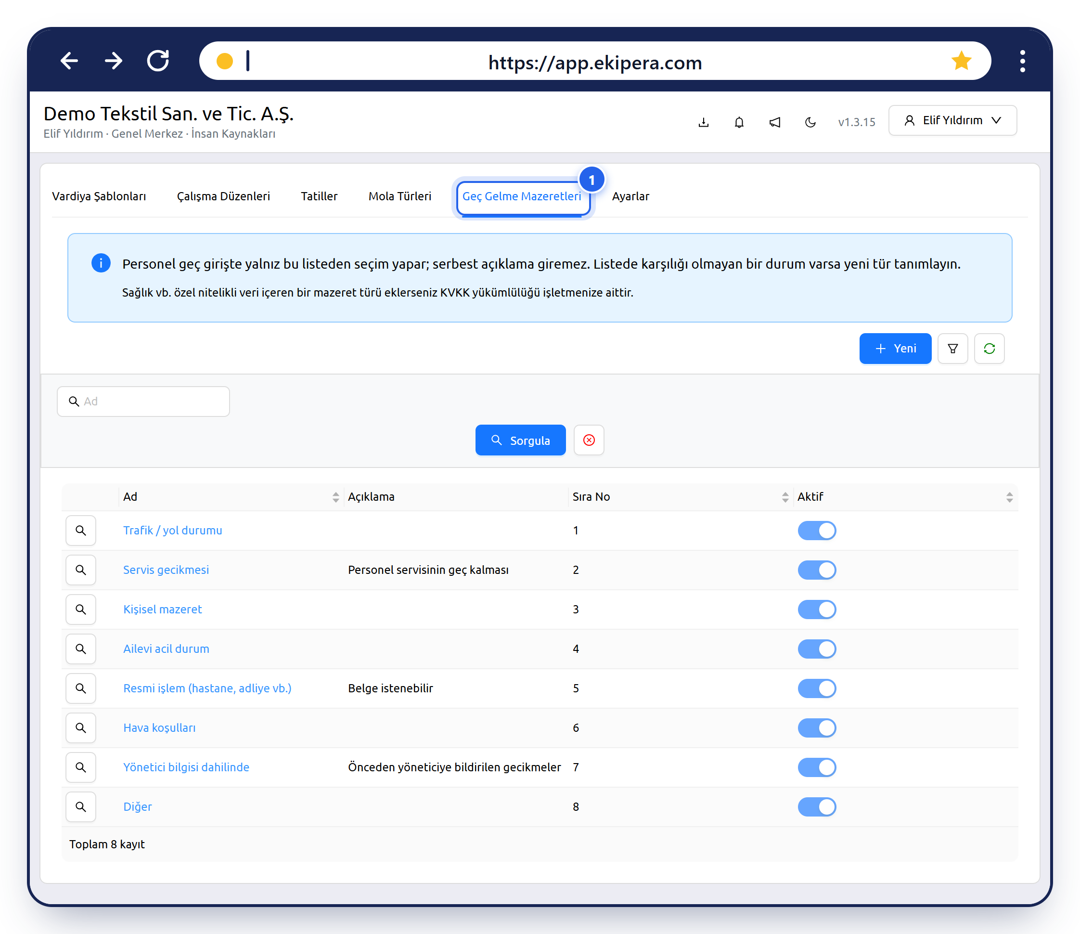Toggle Ailevi acil durum active switch
This screenshot has height=934, width=1080.
click(816, 649)
